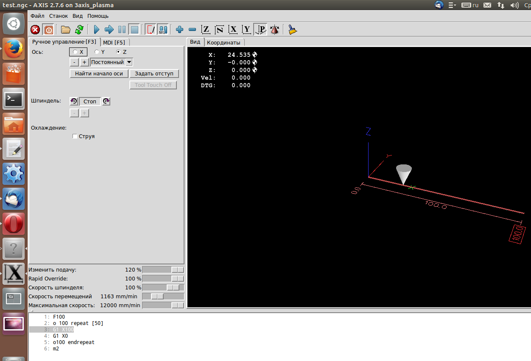
Task: Switch to Z top view
Action: [x=206, y=30]
